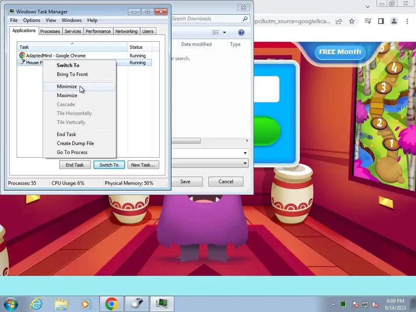
Task: Show hidden tray icons arrow
Action: (x=333, y=304)
